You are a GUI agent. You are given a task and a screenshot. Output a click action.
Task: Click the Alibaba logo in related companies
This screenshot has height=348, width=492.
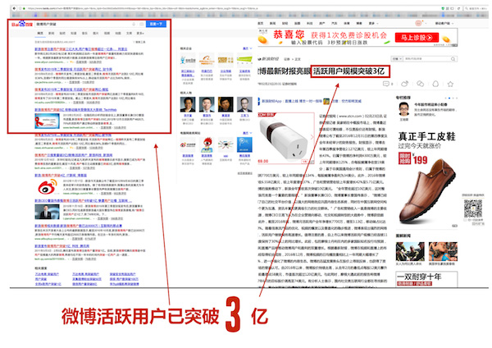point(207,60)
